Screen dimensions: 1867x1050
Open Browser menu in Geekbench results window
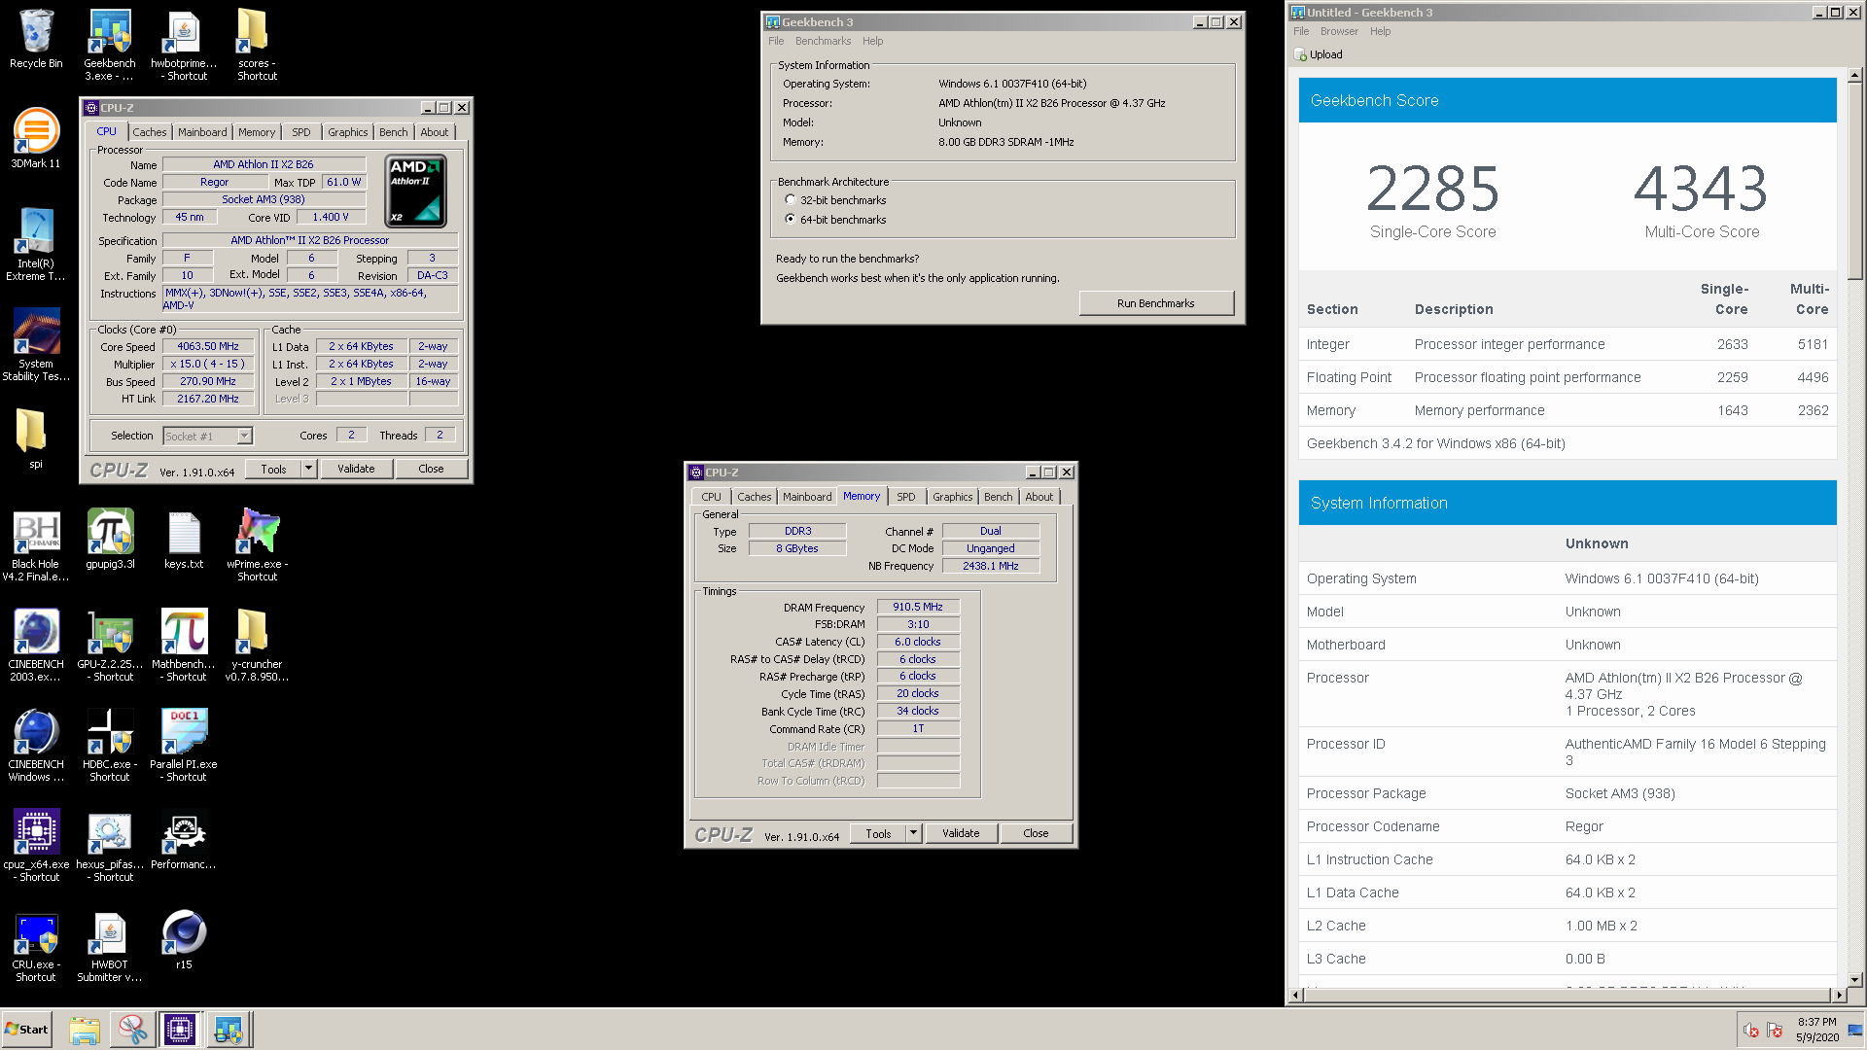[x=1339, y=31]
